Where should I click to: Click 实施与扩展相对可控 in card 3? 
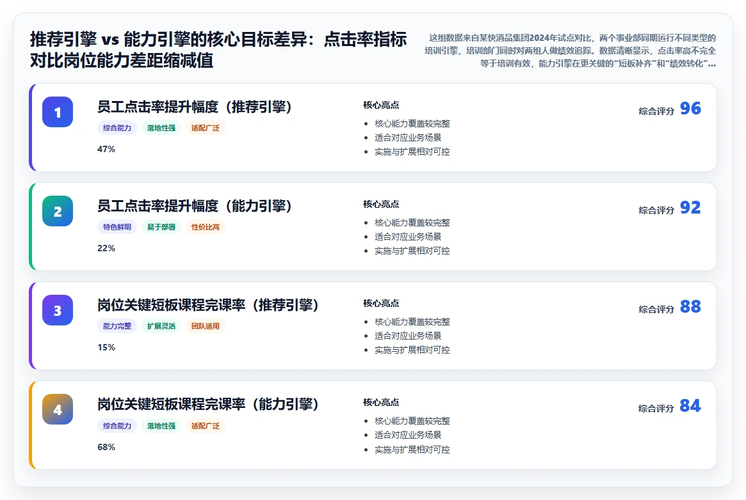click(x=412, y=350)
